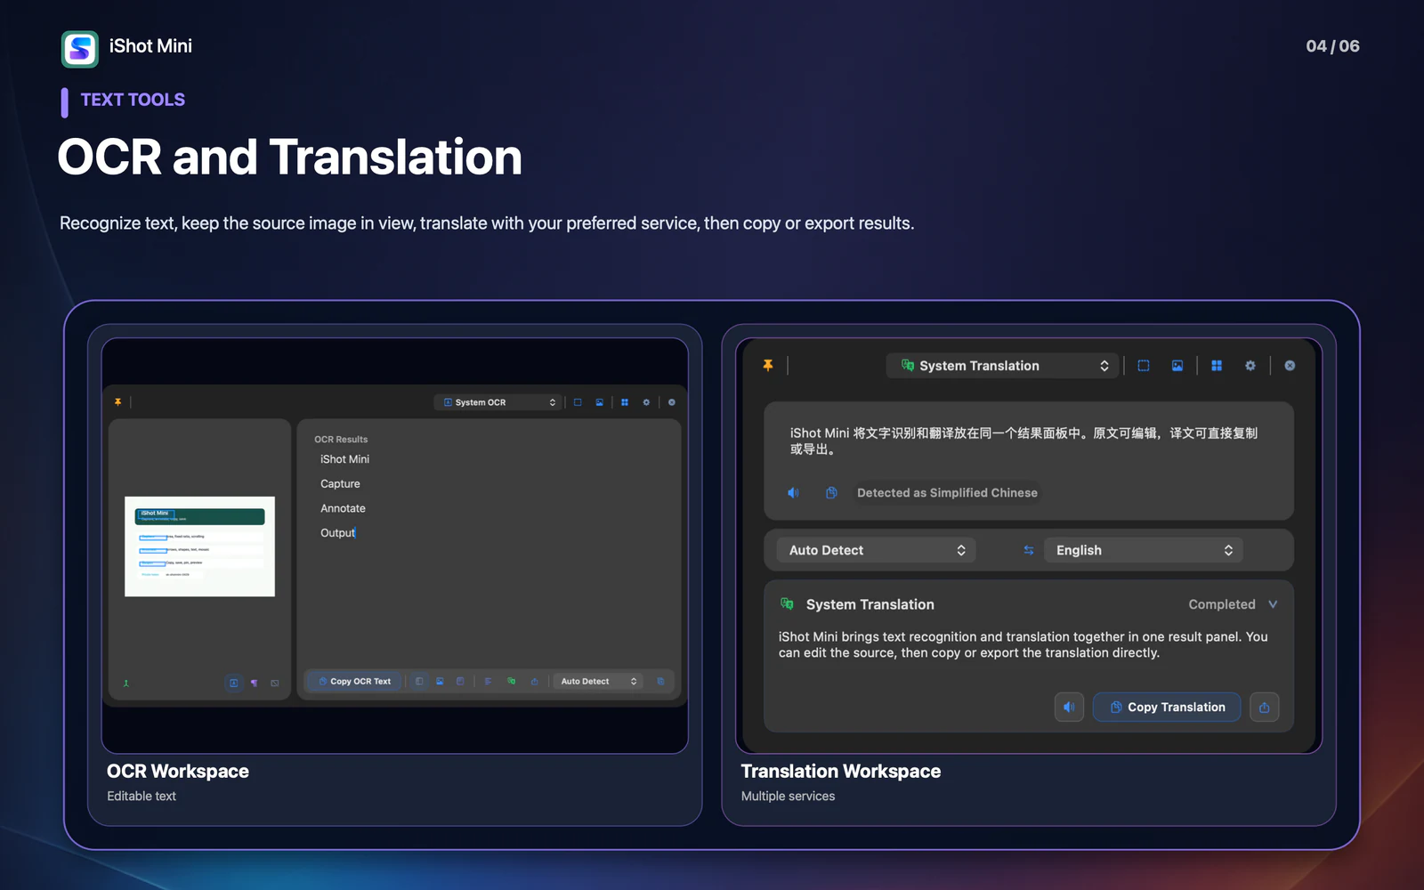Open settings gear in the Translation window

click(1250, 366)
